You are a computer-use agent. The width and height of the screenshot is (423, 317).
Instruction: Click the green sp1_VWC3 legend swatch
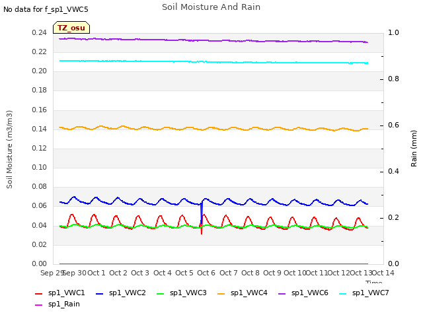160,293
